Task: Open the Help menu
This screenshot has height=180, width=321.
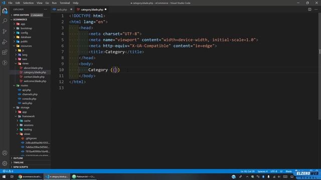Action: tap(76, 3)
